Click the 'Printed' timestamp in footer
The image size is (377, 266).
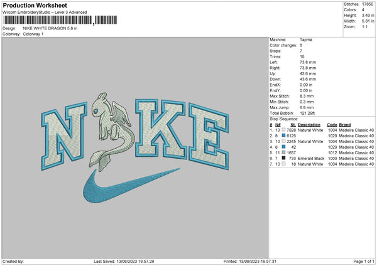(250, 261)
